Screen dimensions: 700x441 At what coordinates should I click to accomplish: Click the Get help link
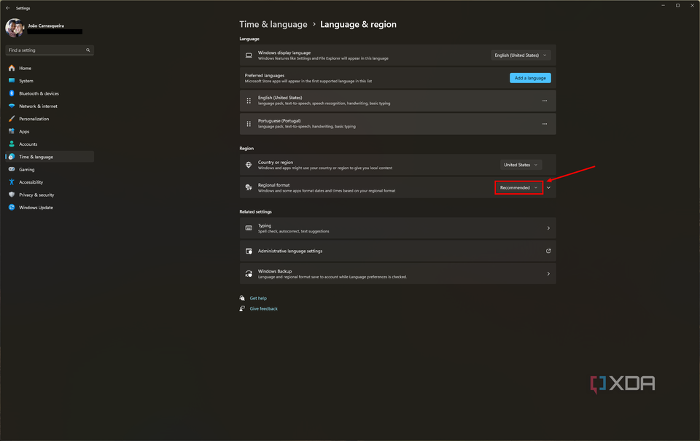pyautogui.click(x=258, y=298)
